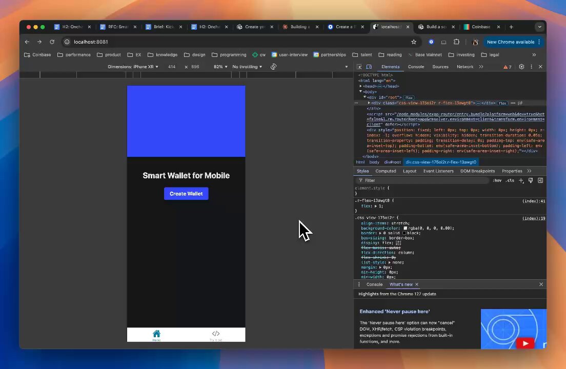Click the border black color swatch
This screenshot has height=369, width=566.
[405, 233]
